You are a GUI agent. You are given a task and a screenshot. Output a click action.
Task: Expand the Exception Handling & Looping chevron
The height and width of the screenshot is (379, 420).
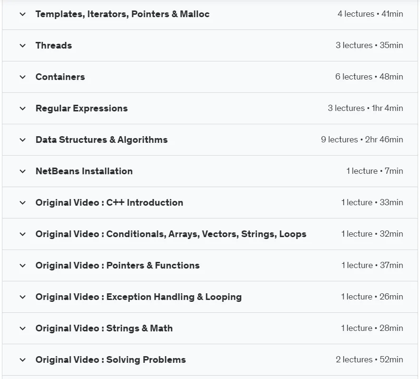(23, 297)
